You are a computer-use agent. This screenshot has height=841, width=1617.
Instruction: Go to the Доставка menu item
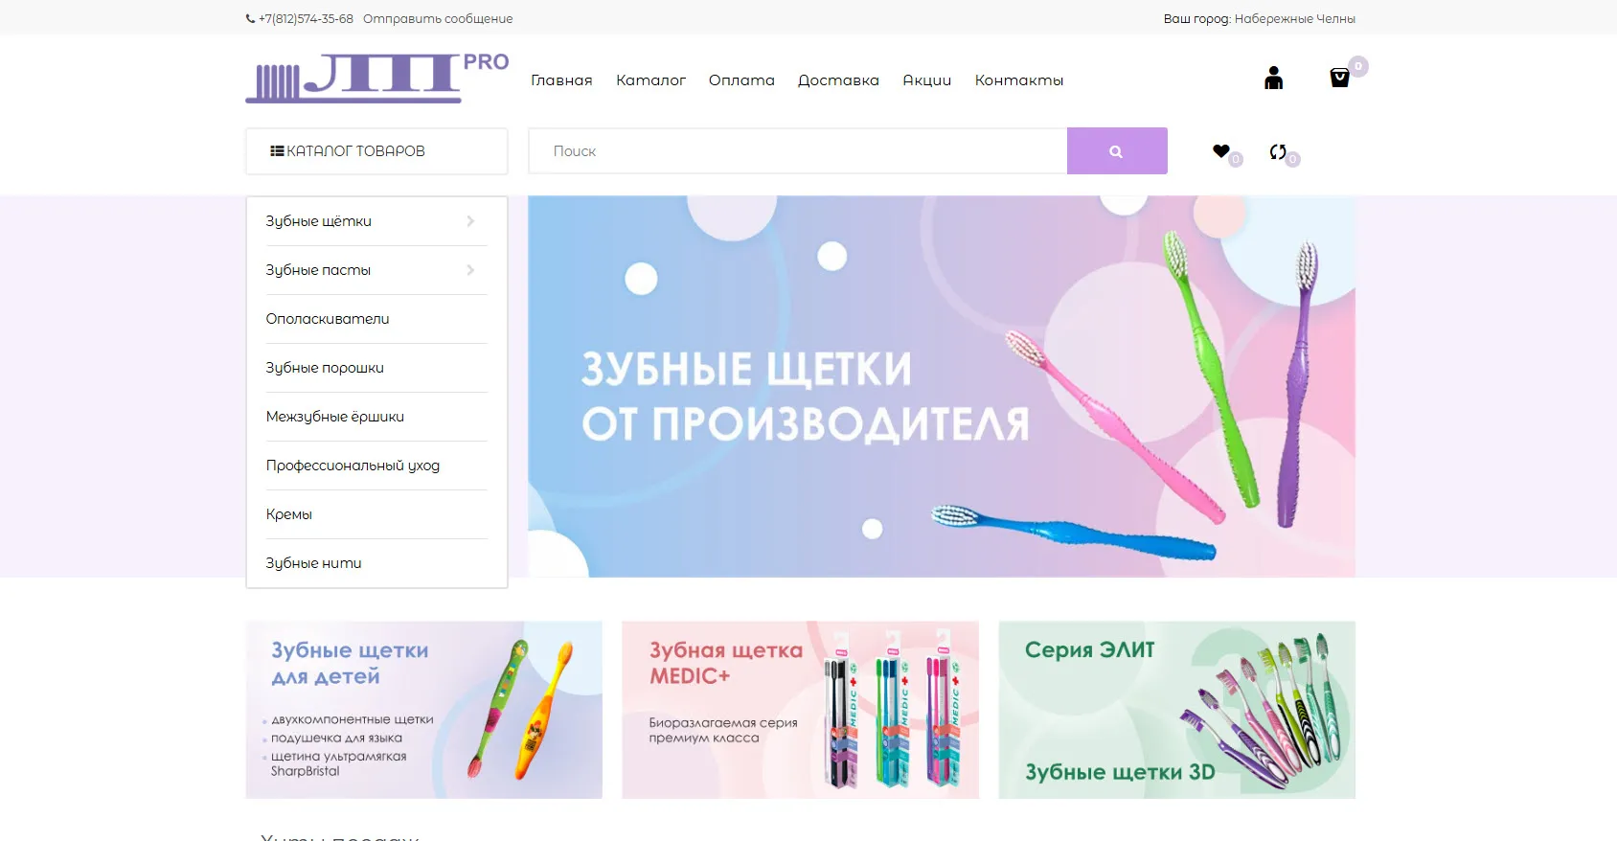click(x=838, y=80)
